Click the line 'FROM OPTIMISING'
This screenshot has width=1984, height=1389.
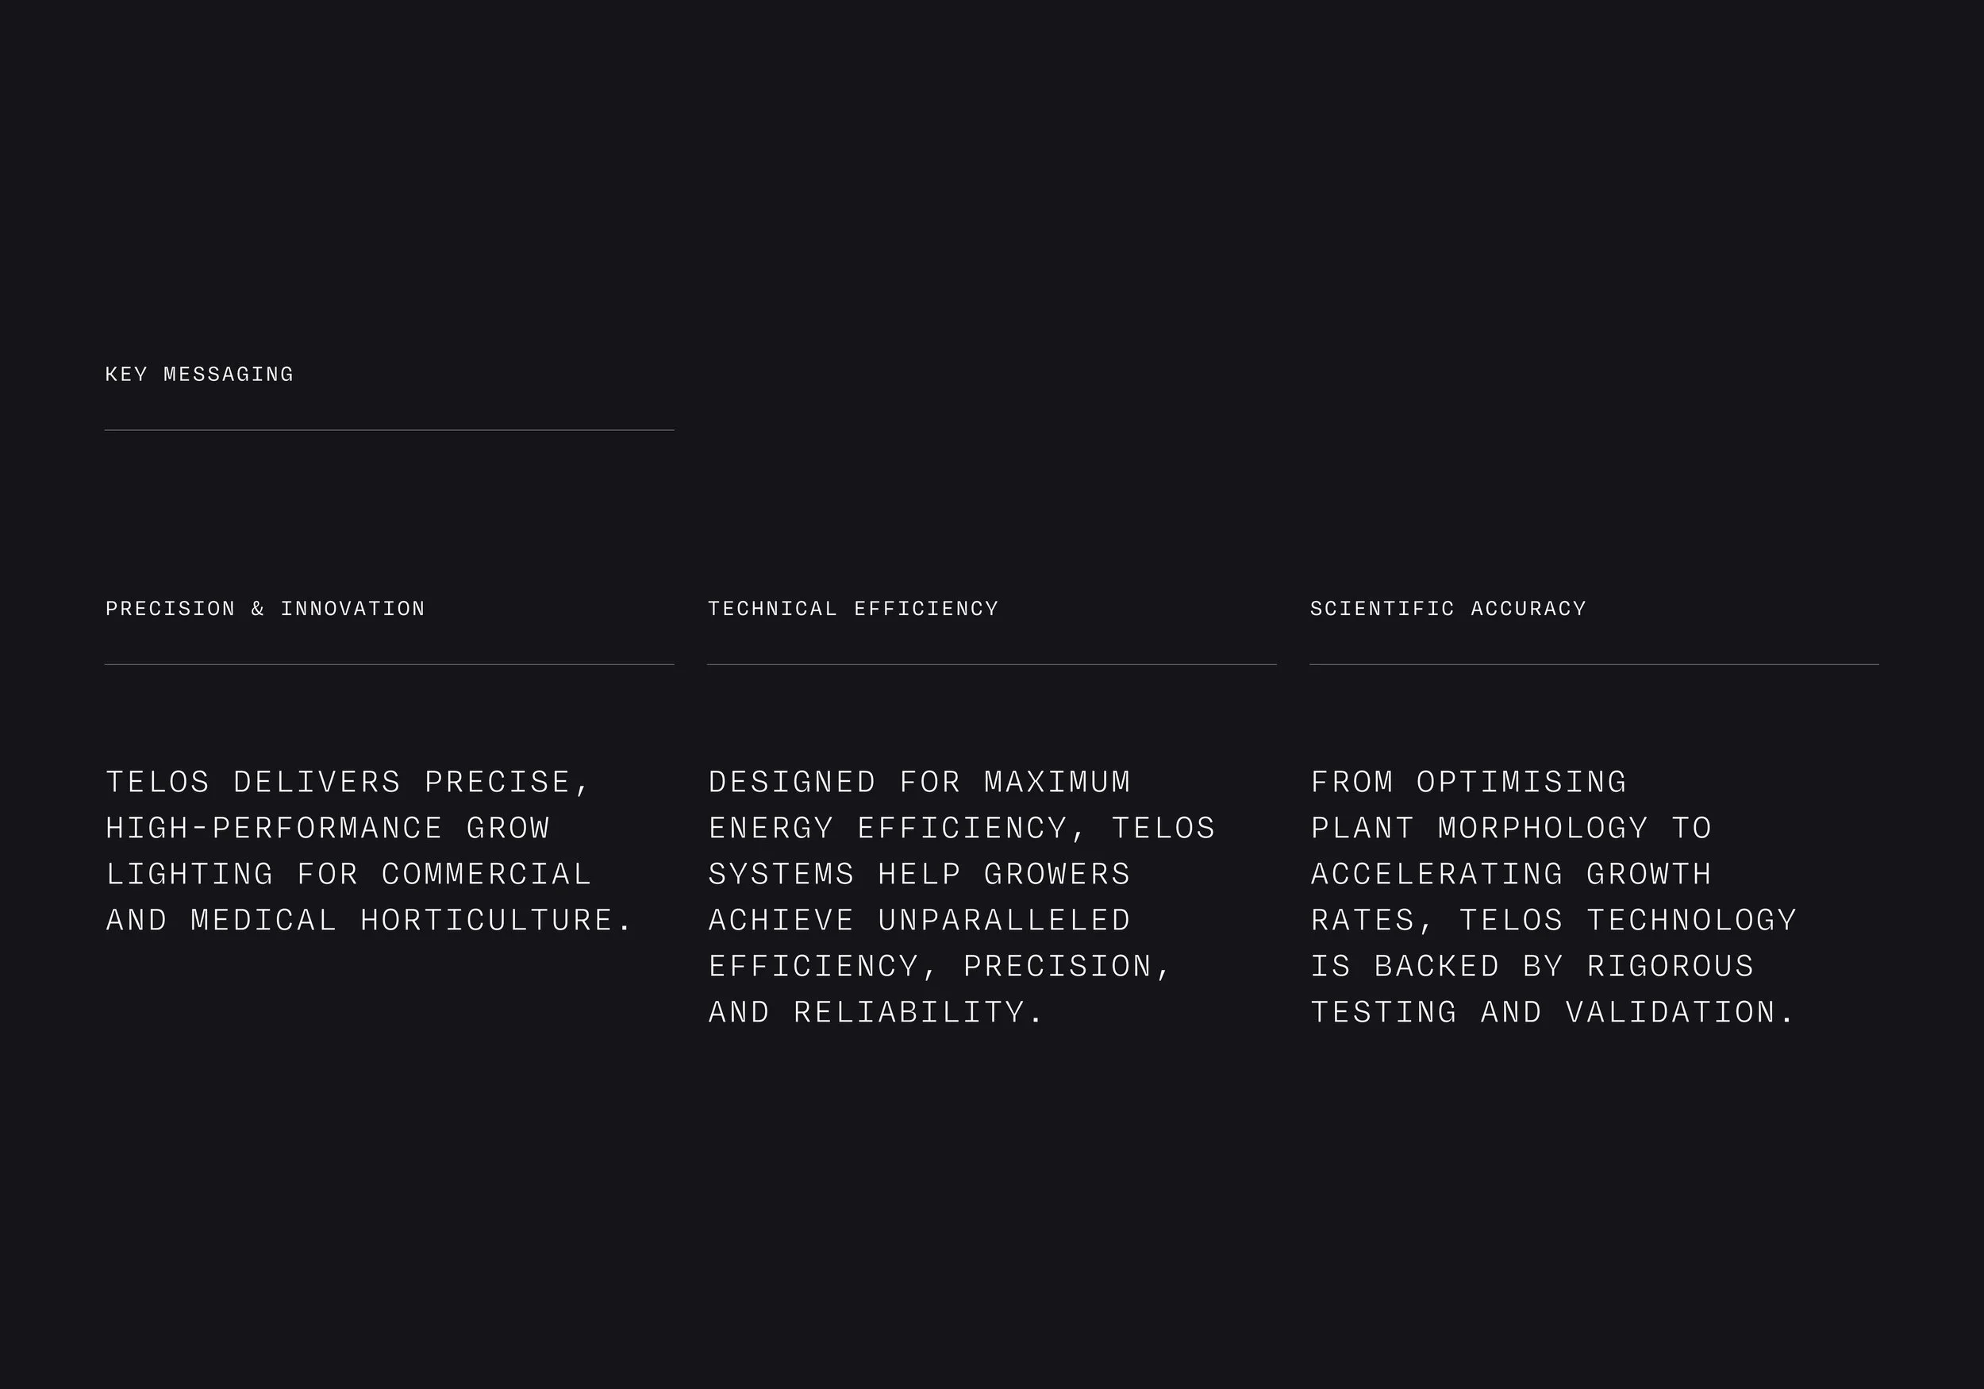tap(1469, 783)
